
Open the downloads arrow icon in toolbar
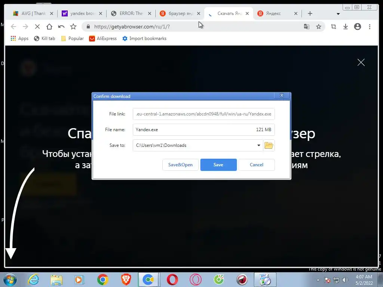coord(345,27)
